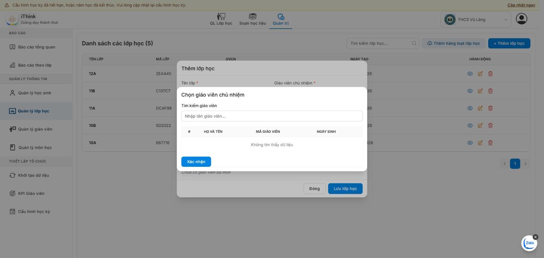Close the Zalo chat widget
Viewport: 544px width, 258px height.
[535, 237]
